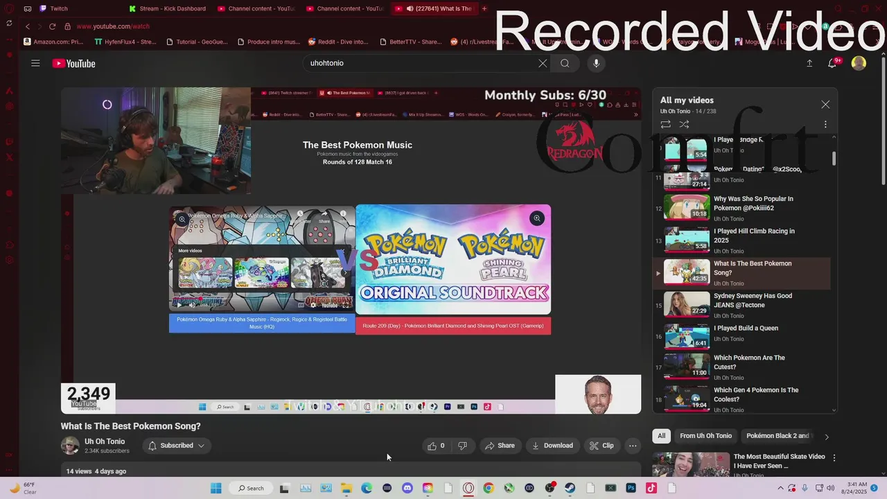Screen dimensions: 887x499
Task: Open a new browser tab
Action: point(484,8)
